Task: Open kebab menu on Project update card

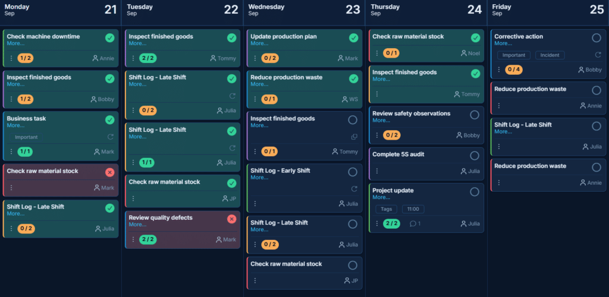Action: [376, 224]
